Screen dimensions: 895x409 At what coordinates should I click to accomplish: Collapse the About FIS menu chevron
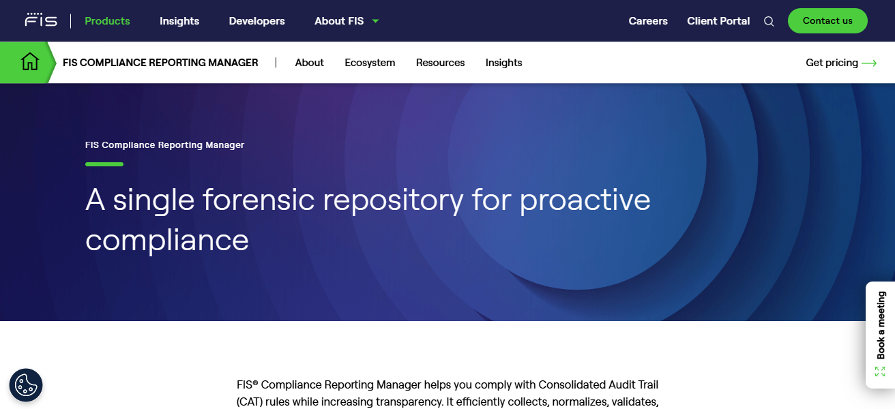tap(375, 21)
